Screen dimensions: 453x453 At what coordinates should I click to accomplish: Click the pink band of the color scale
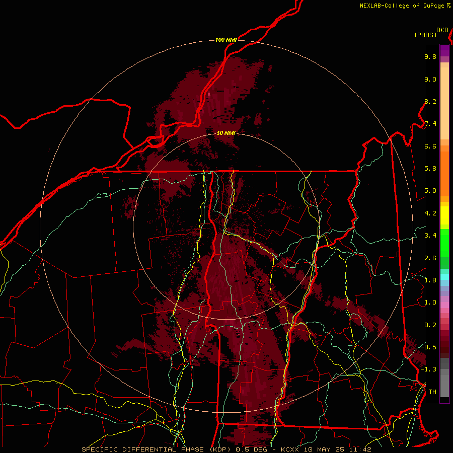(x=444, y=305)
